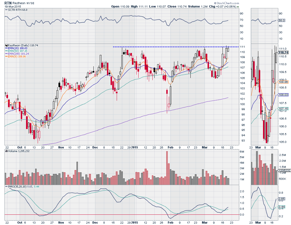291x225 pixels.
Task: Click the boxed 68.0 SCTR value tag
Action: pyautogui.click(x=282, y=21)
